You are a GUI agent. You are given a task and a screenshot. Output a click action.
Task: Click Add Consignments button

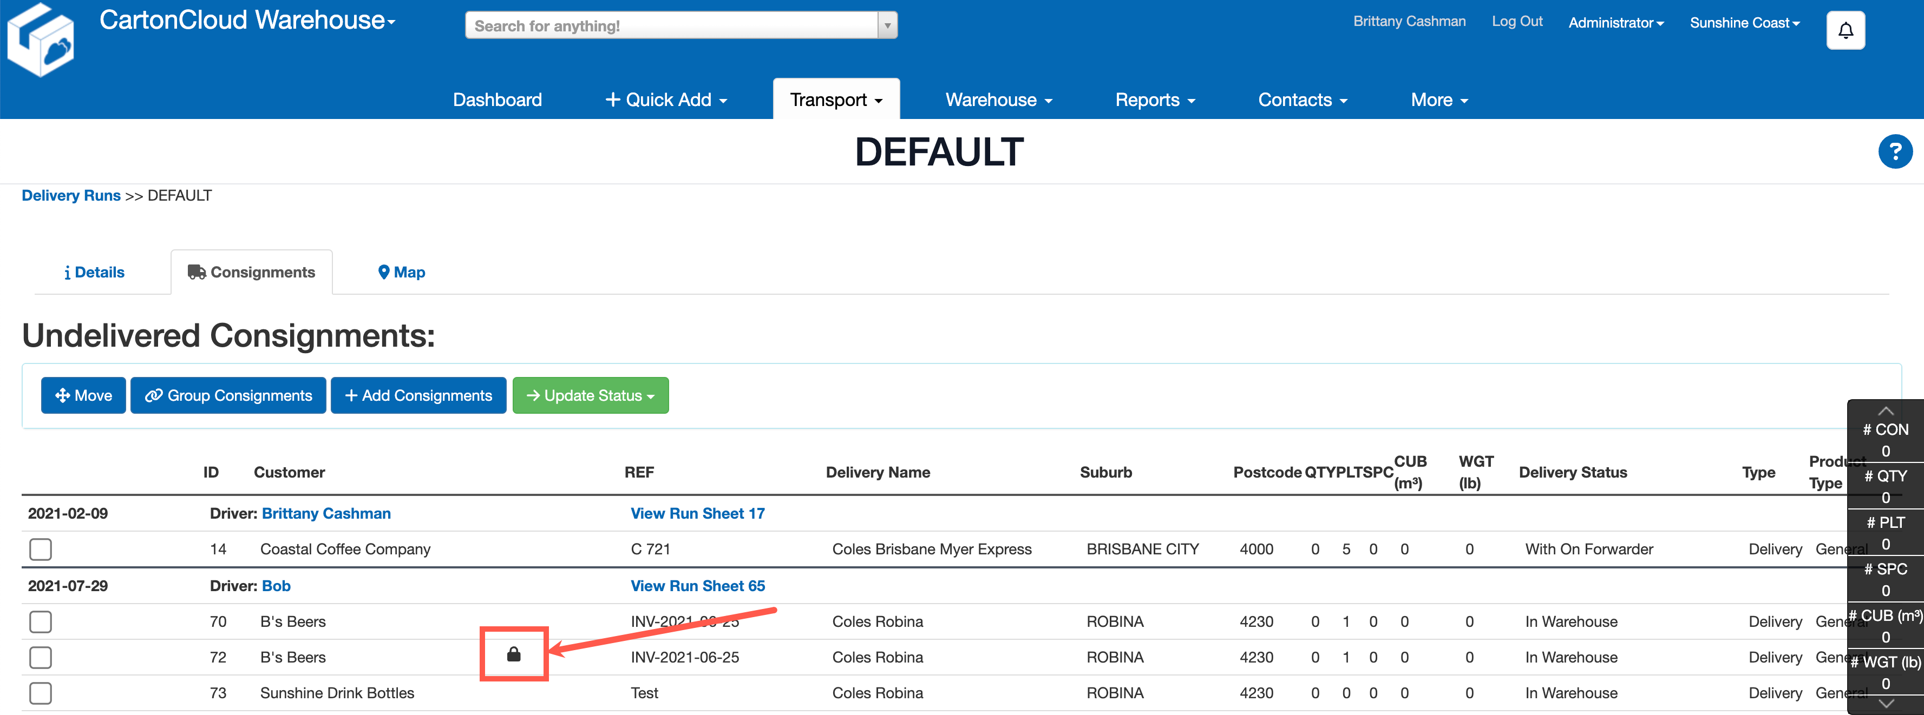[418, 395]
